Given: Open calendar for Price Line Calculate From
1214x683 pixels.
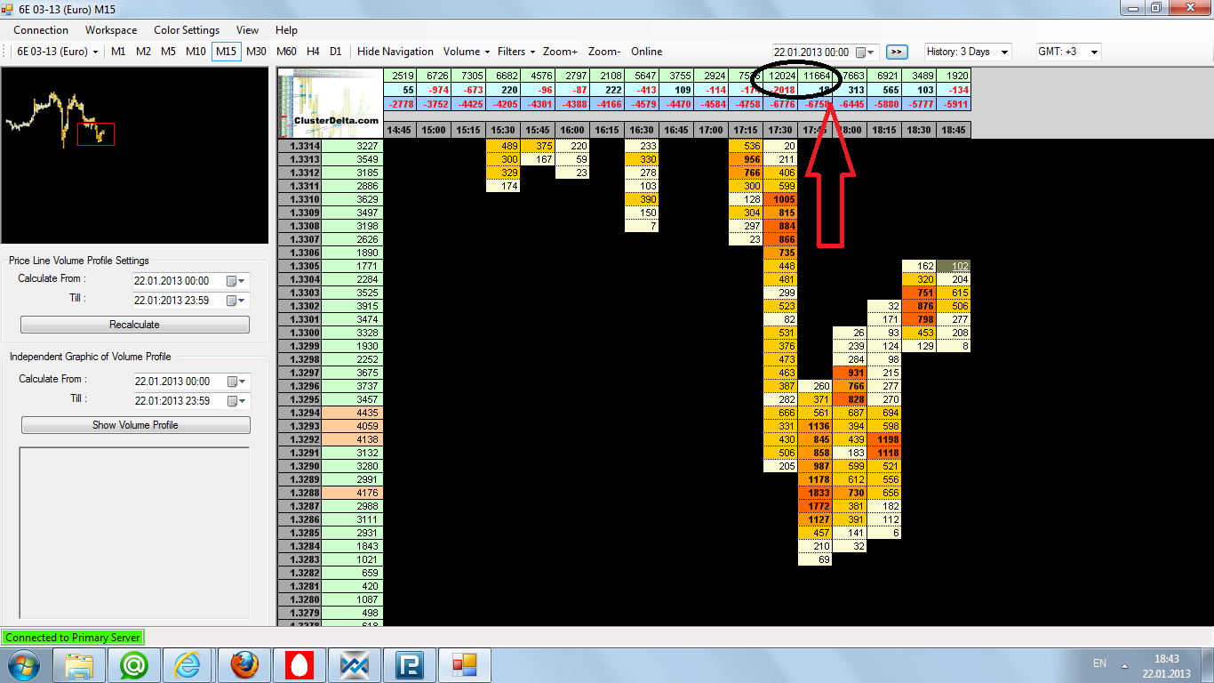Looking at the screenshot, I should coord(236,281).
